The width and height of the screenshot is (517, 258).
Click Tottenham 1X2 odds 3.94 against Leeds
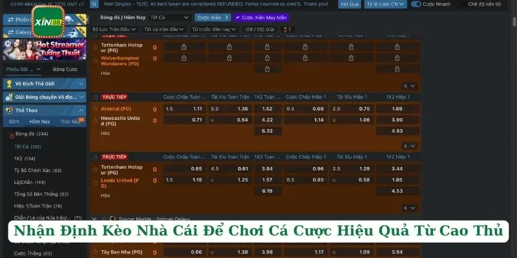pos(268,168)
